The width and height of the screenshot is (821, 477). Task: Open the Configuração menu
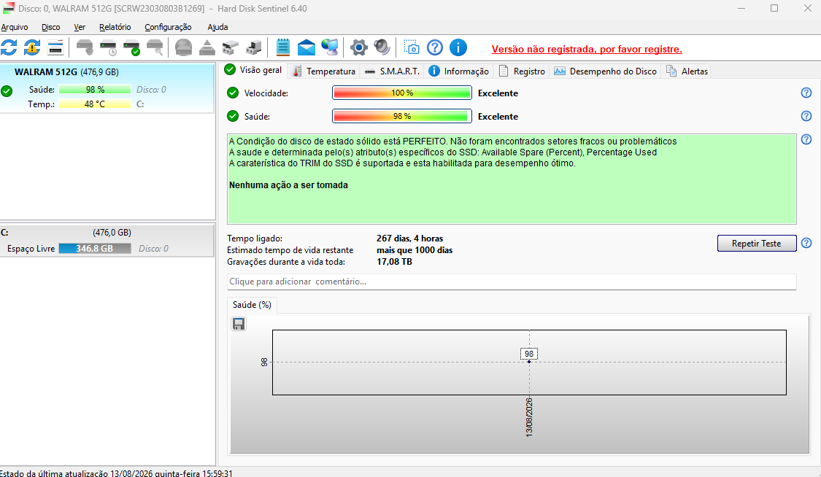tap(168, 27)
